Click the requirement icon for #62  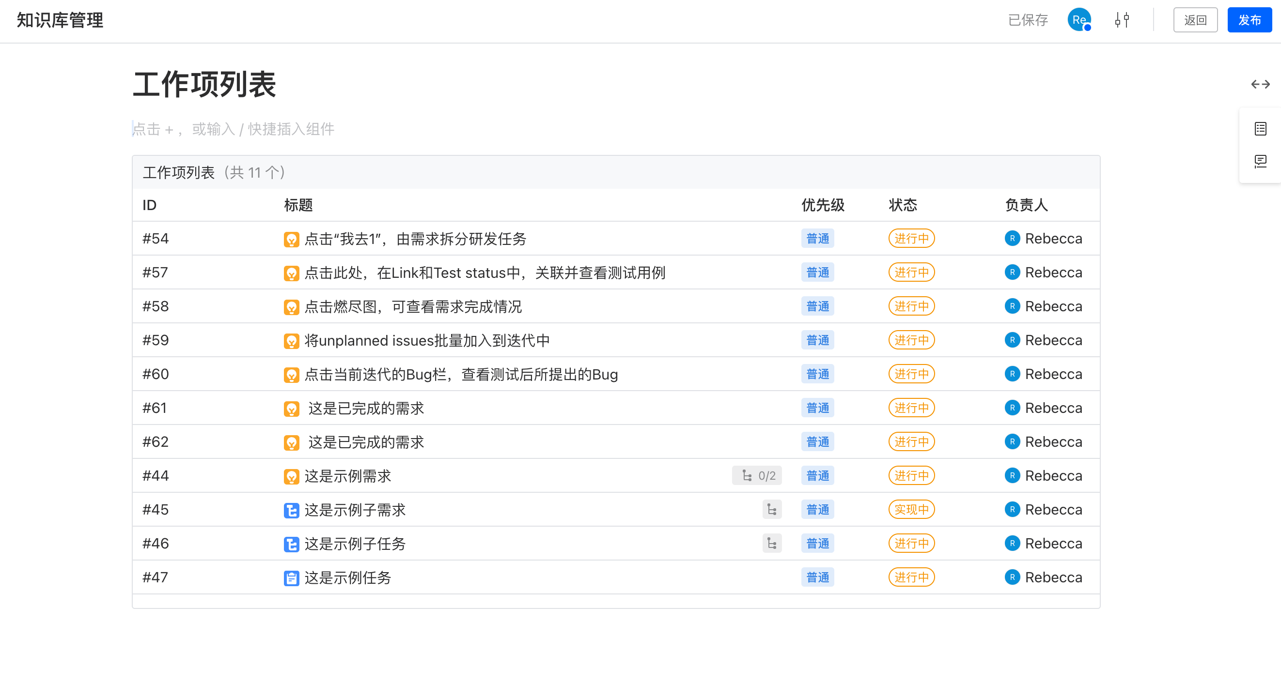[291, 442]
